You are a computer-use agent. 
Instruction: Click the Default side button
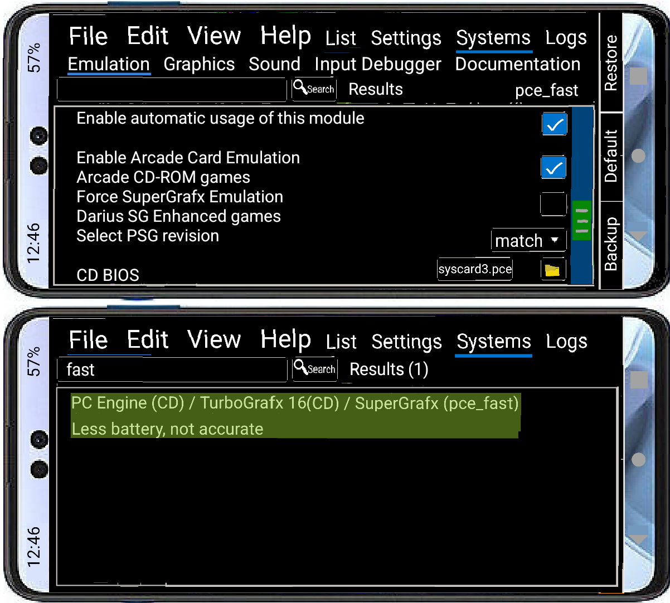611,157
